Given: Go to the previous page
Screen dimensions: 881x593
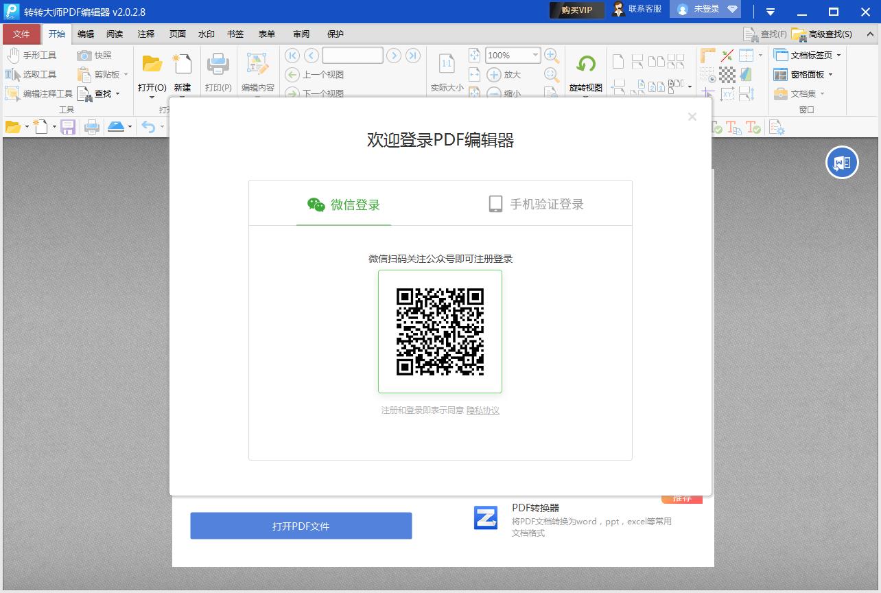Looking at the screenshot, I should coord(312,56).
